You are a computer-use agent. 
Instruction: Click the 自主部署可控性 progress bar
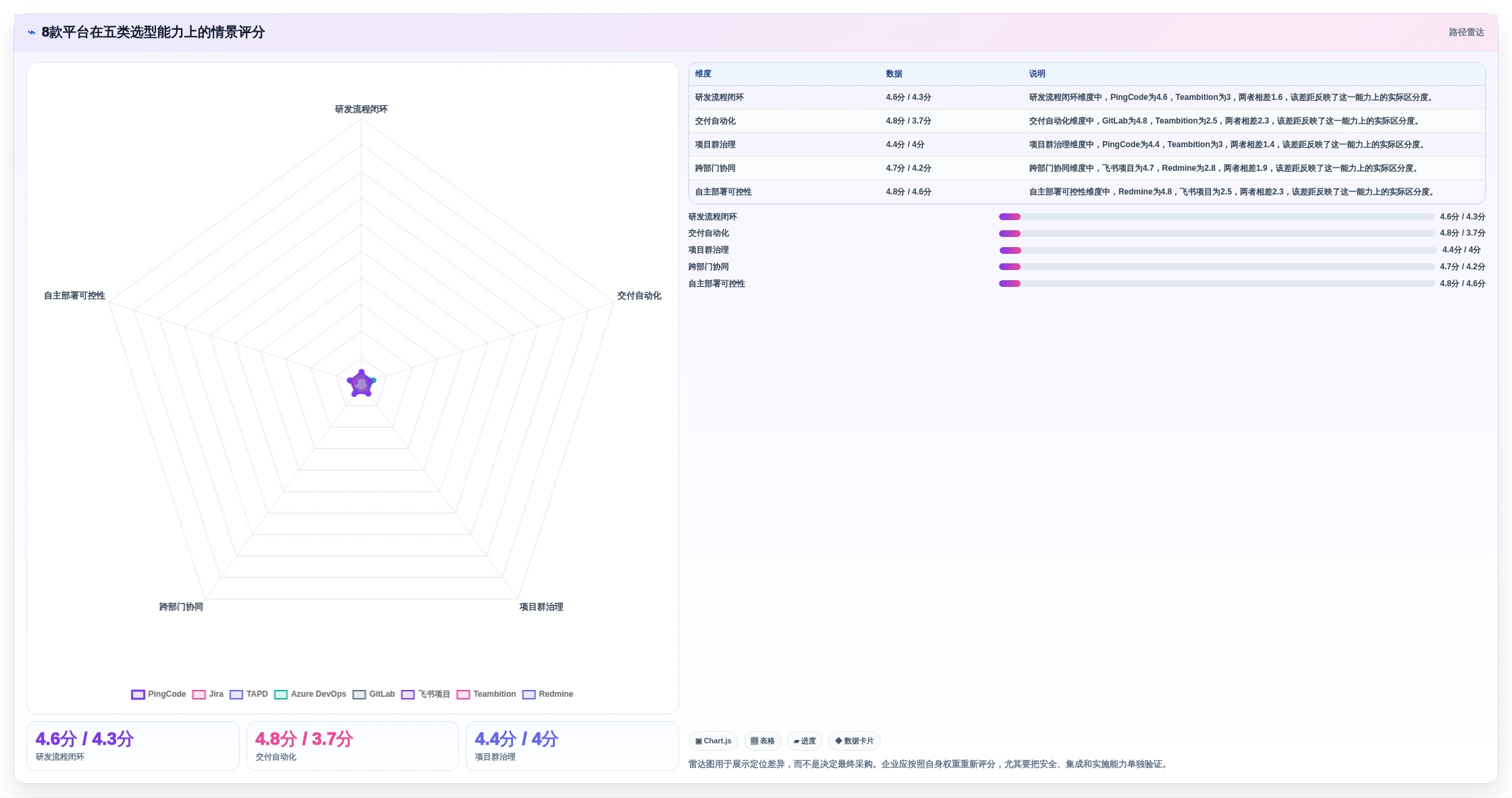(x=1216, y=284)
